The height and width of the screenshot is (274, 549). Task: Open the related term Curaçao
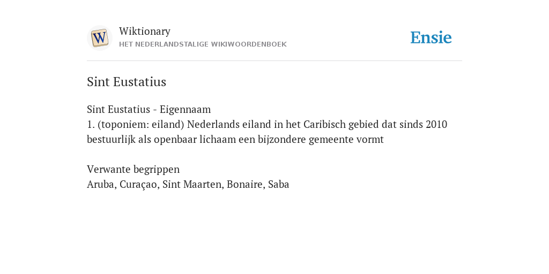point(138,185)
